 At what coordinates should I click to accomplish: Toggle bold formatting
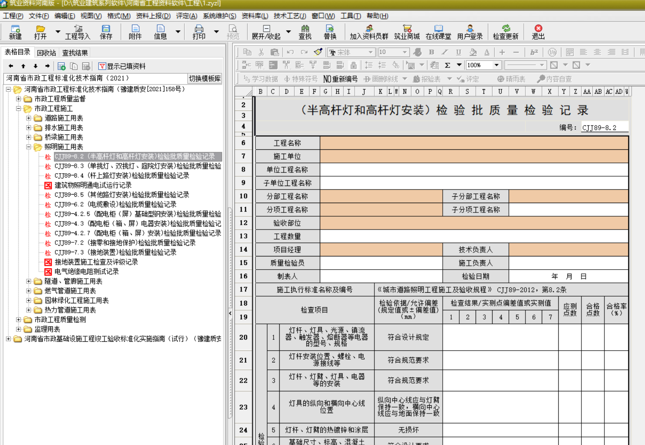(432, 52)
